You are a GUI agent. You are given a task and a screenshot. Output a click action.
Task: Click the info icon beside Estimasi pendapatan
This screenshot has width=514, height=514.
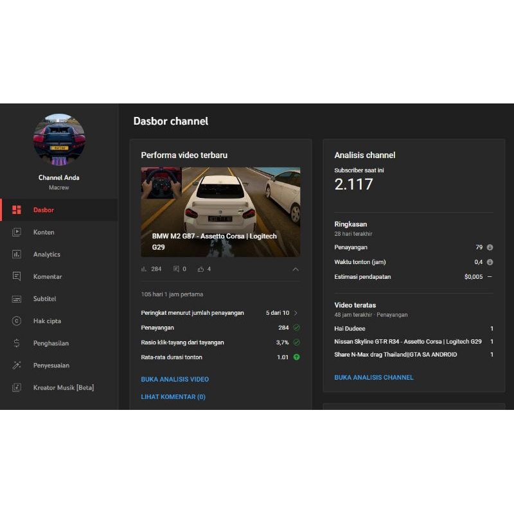(489, 277)
